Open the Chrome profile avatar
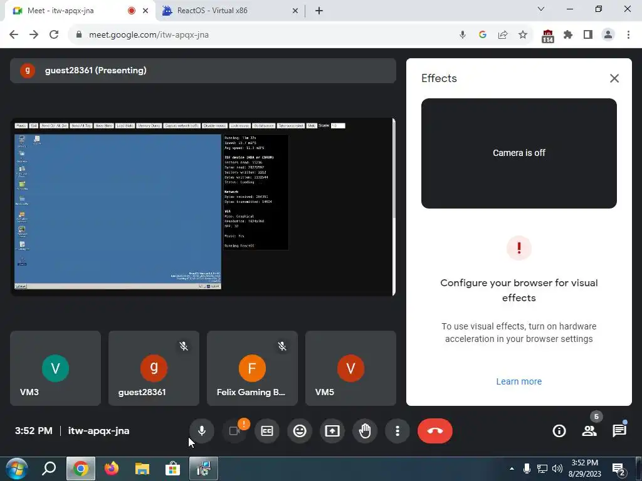Viewport: 642px width, 481px height. tap(608, 35)
